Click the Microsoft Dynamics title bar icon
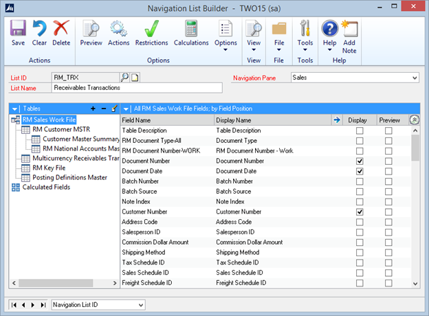The height and width of the screenshot is (316, 429). pos(10,8)
